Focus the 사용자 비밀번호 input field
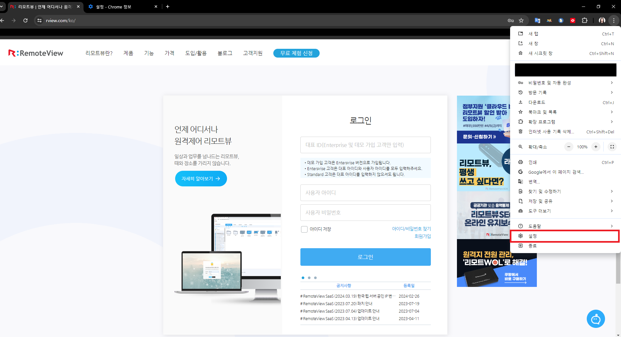 (365, 212)
